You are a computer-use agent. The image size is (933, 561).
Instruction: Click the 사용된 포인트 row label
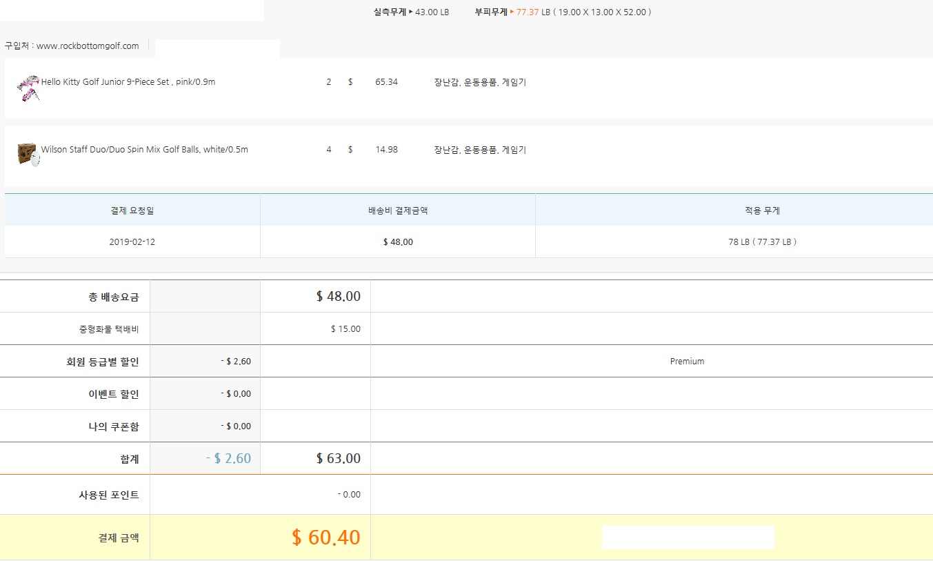pyautogui.click(x=109, y=495)
